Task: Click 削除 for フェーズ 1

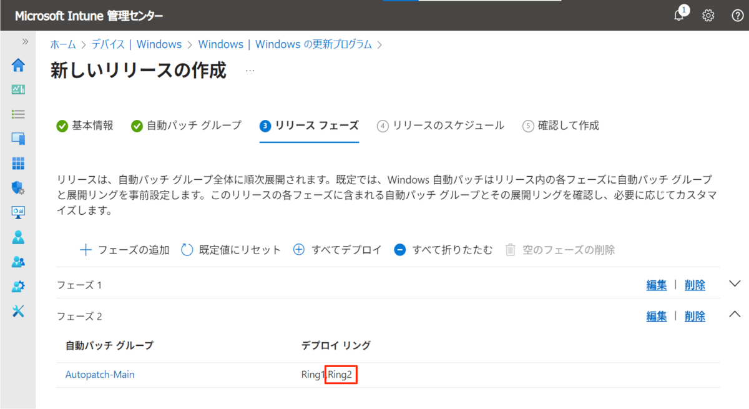Action: click(695, 285)
